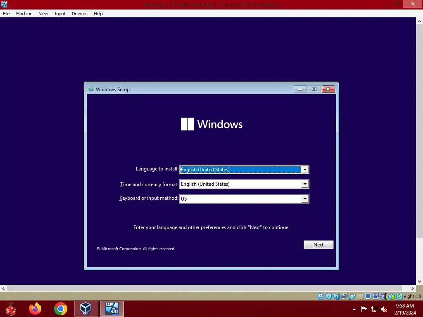Image resolution: width=423 pixels, height=317 pixels.
Task: Click the optical disc status icon
Action: point(328,296)
